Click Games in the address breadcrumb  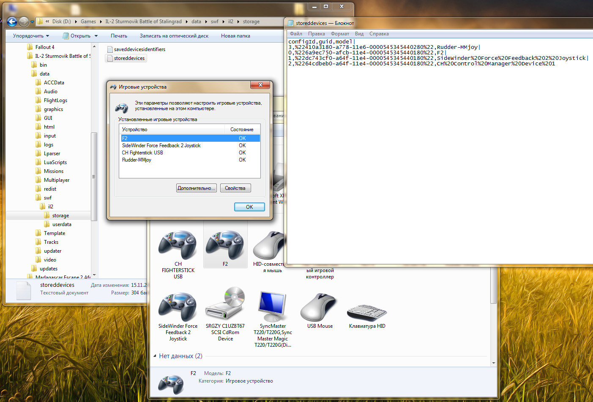click(x=88, y=22)
